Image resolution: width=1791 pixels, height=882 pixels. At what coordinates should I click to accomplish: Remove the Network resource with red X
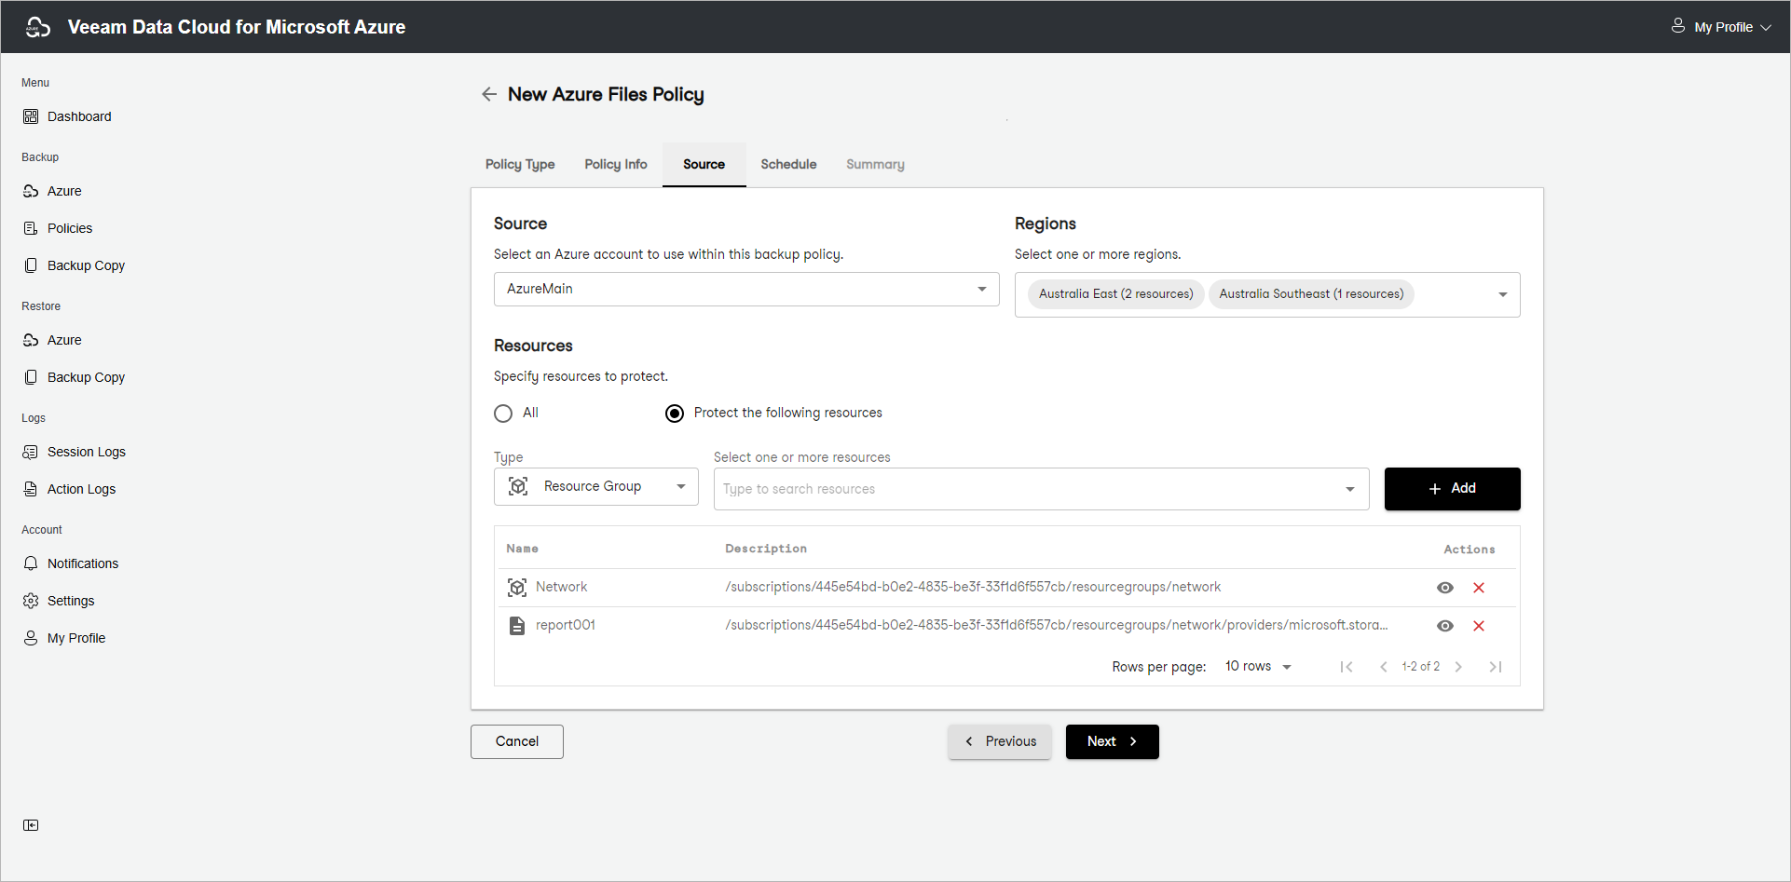[1479, 588]
